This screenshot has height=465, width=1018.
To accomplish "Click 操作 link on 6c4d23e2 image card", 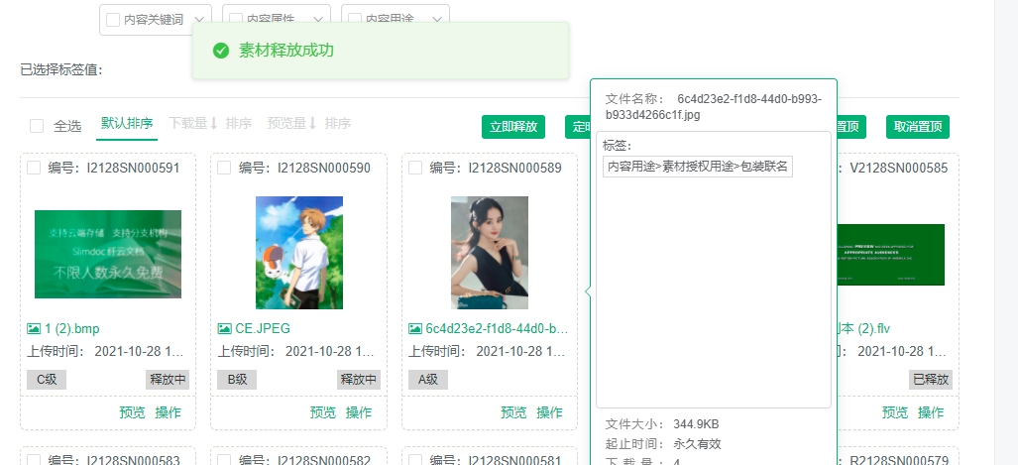I will coord(550,412).
